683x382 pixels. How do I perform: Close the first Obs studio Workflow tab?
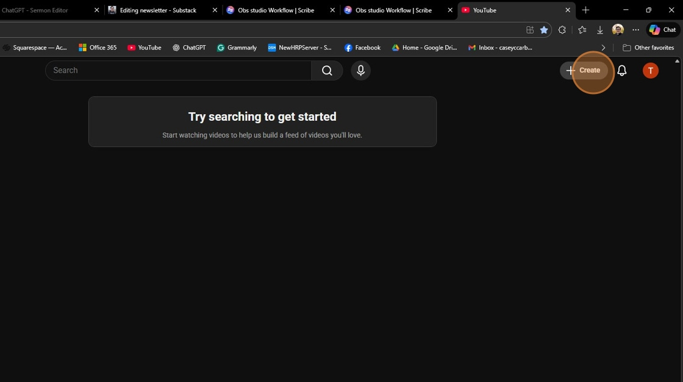(332, 10)
